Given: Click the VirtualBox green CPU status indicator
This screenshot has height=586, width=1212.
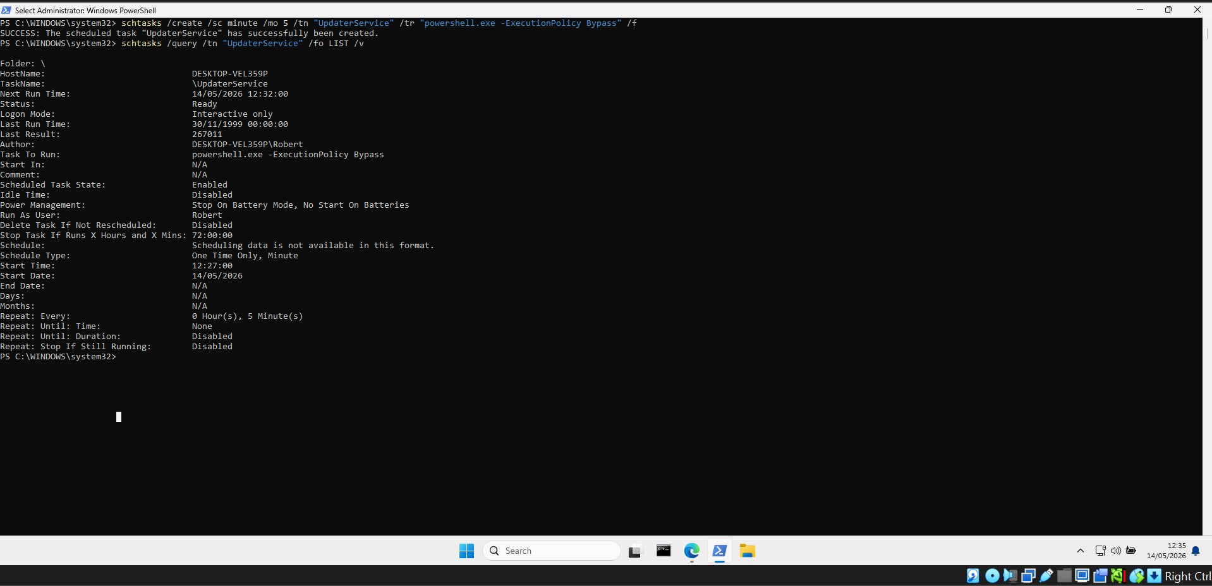Looking at the screenshot, I should coord(1118,576).
